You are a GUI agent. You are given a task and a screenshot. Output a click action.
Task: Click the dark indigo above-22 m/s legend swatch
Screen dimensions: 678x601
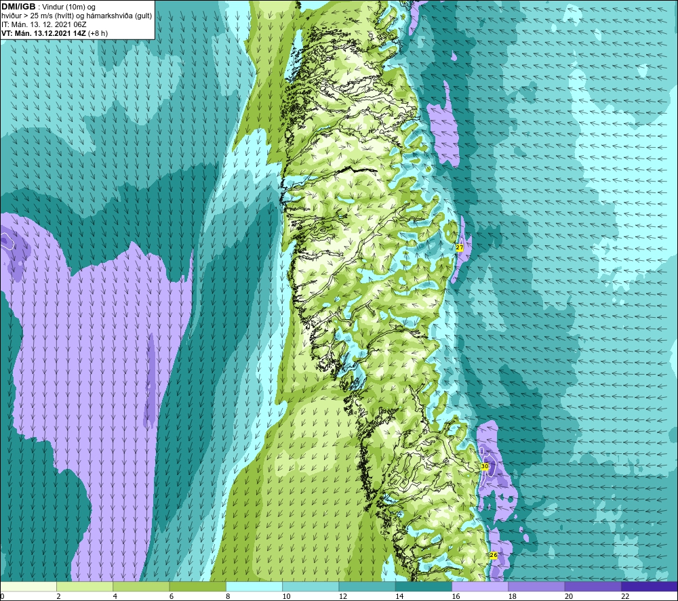click(x=650, y=586)
